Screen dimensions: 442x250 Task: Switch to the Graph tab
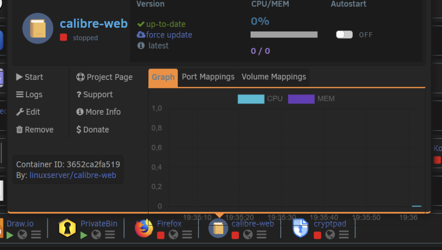(163, 77)
